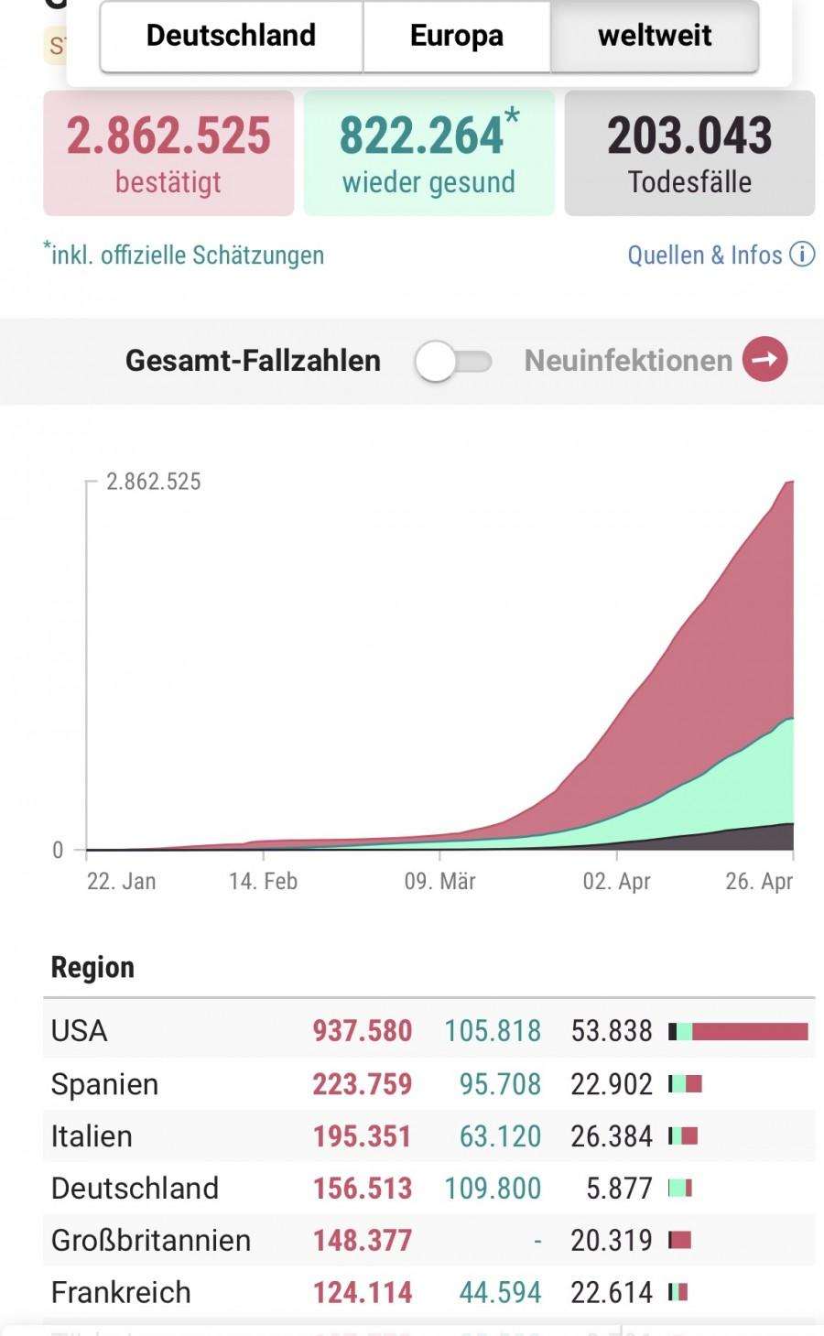Click the Spanien mini bar chart
Image resolution: width=824 pixels, height=1336 pixels.
685,1084
